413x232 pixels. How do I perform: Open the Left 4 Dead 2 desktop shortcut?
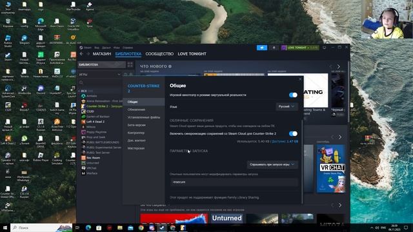(8, 140)
